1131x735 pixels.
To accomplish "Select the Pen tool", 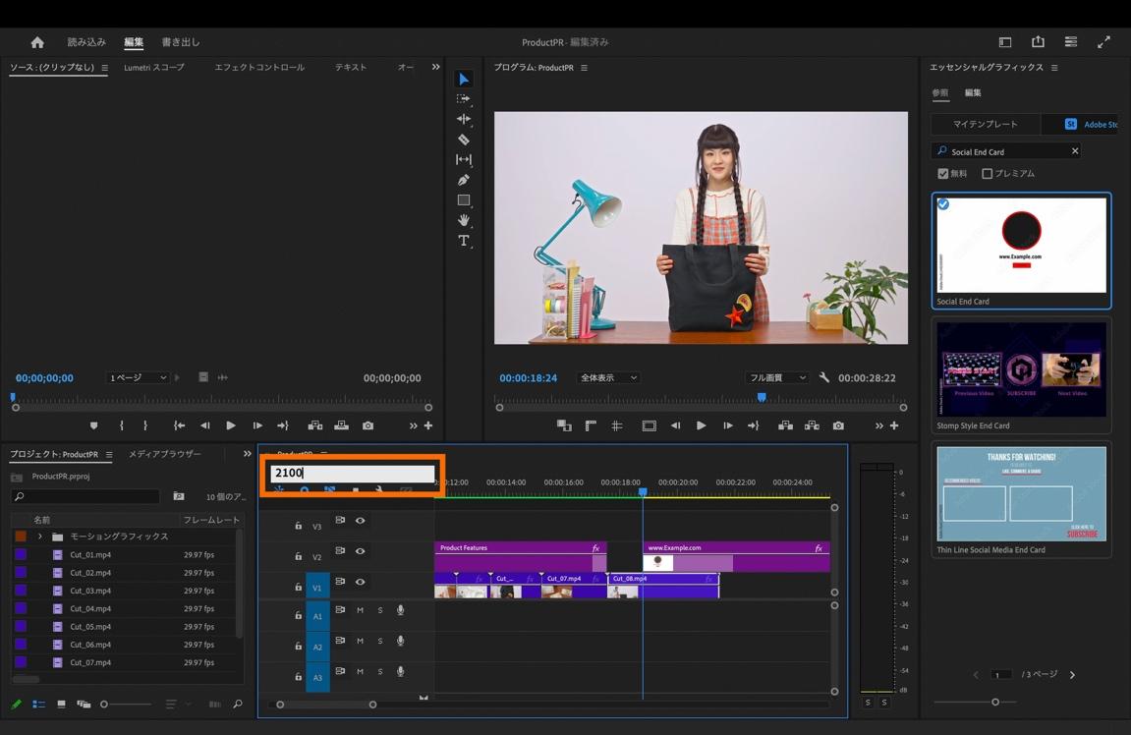I will point(464,180).
